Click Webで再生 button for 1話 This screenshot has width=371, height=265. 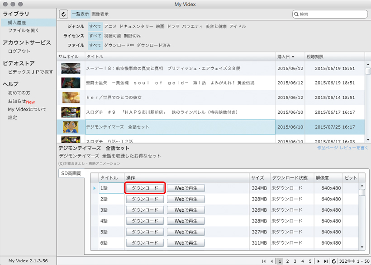[x=186, y=188]
